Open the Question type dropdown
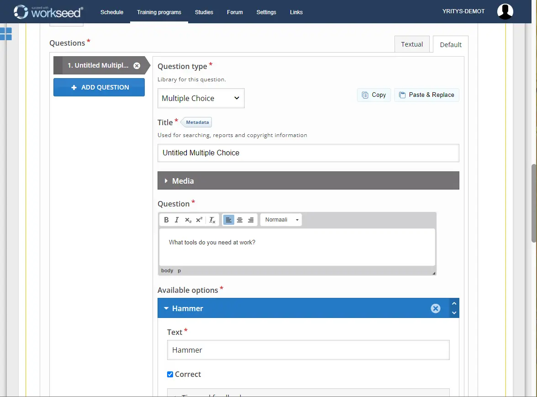 201,98
